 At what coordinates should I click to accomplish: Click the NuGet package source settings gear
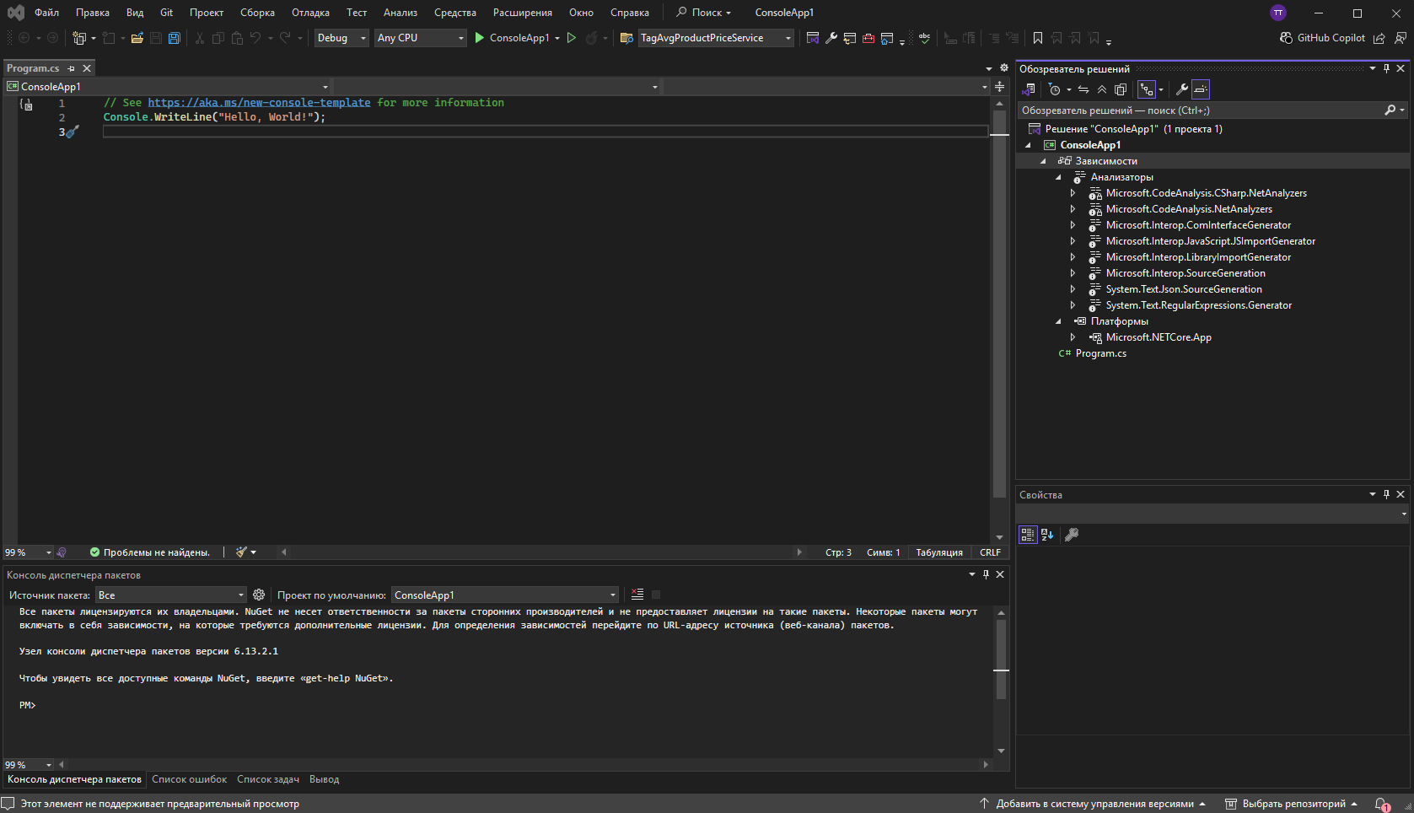point(259,595)
